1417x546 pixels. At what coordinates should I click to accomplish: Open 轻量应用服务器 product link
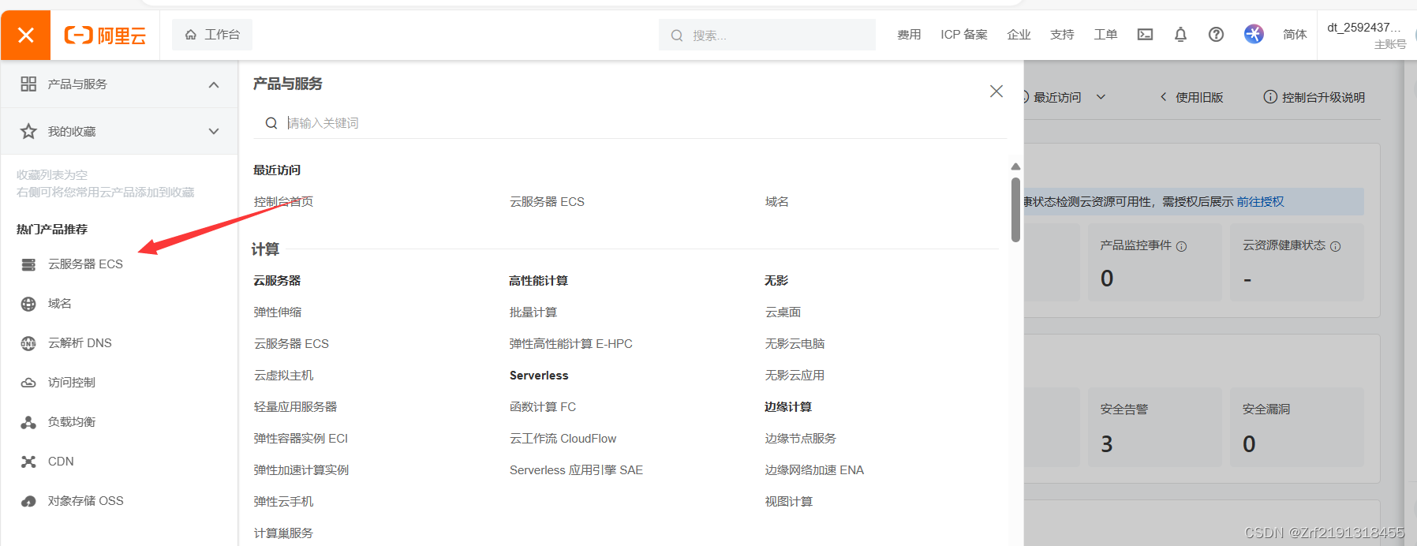(295, 407)
